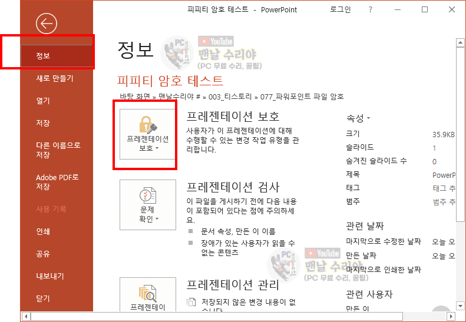The height and width of the screenshot is (322, 466).
Task: Click the 범주 추가 field
Action: (x=444, y=202)
